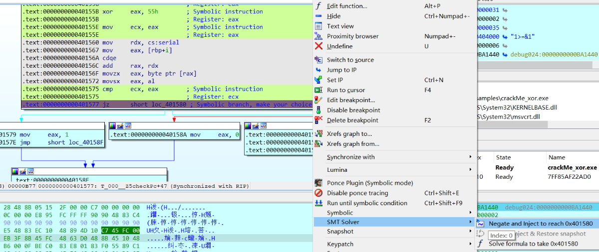The width and height of the screenshot is (599, 252).
Task: Click (Synchronized with RIP) status text
Action: (x=210, y=186)
